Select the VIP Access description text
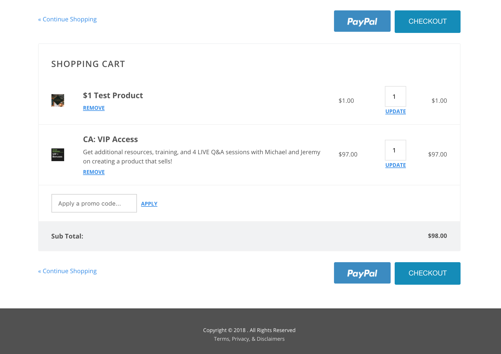The width and height of the screenshot is (501, 354). pyautogui.click(x=202, y=157)
